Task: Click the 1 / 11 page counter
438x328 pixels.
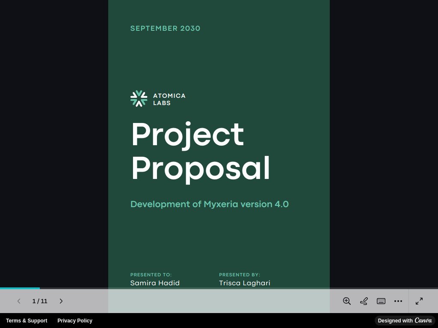Action: [x=40, y=301]
